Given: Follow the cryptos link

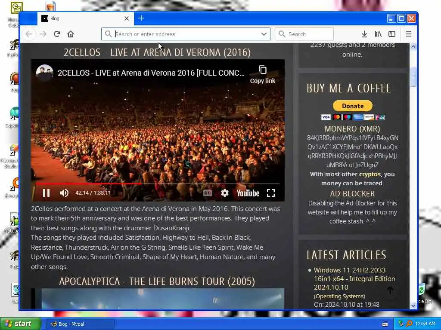Looking at the screenshot, I should point(370,174).
